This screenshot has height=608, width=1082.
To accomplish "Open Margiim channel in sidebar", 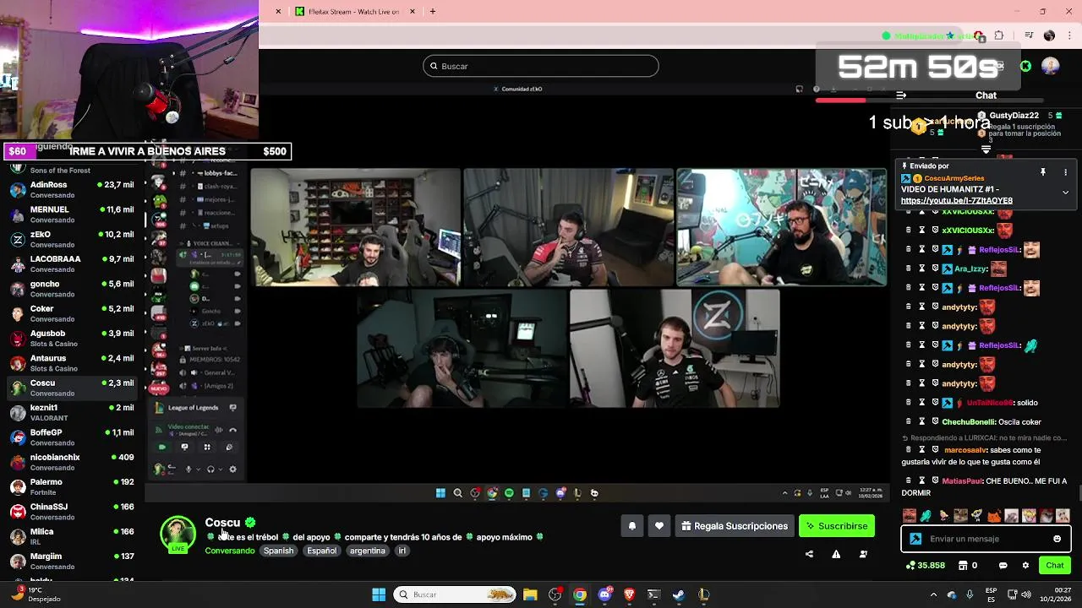I will tap(71, 561).
